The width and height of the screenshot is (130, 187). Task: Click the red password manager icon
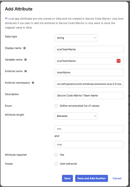(x=118, y=61)
